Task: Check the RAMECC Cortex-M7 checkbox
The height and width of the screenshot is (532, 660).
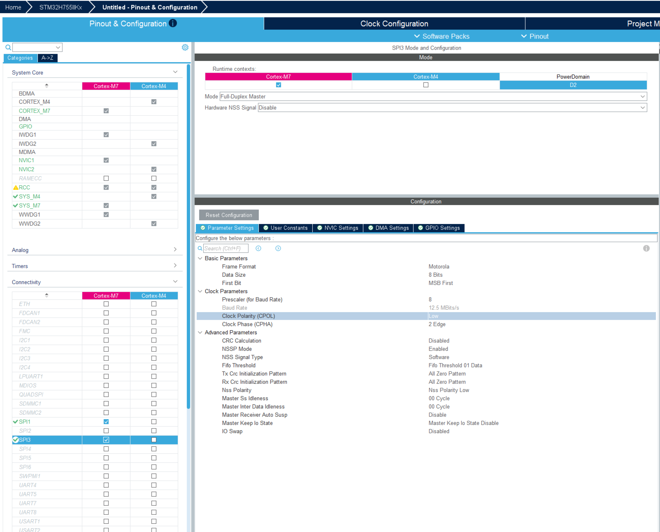Action: 106,178
